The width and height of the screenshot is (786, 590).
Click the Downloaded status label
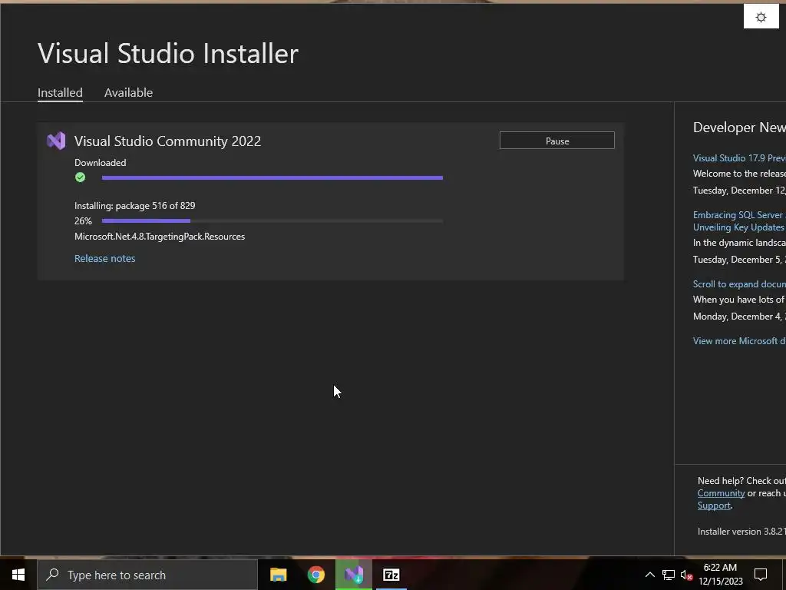101,163
